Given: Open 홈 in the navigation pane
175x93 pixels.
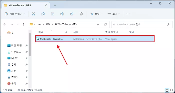Looking at the screenshot, I should click(x=10, y=33).
